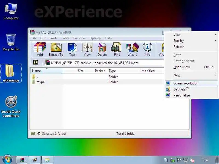Open the Favorites menu
This screenshot has width=219, height=164.
[x=79, y=38]
